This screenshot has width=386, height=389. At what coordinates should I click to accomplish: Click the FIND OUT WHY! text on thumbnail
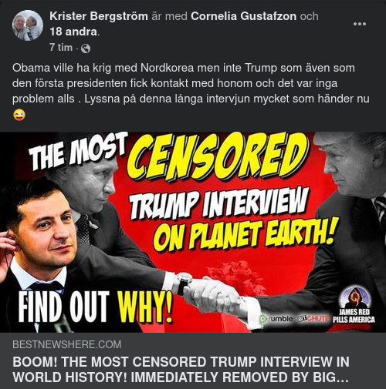click(x=95, y=307)
